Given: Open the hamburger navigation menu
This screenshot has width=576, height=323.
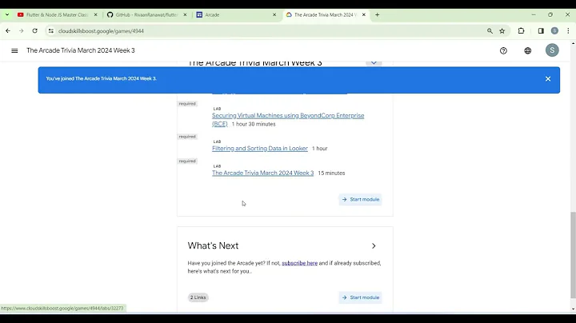Looking at the screenshot, I should (x=14, y=50).
